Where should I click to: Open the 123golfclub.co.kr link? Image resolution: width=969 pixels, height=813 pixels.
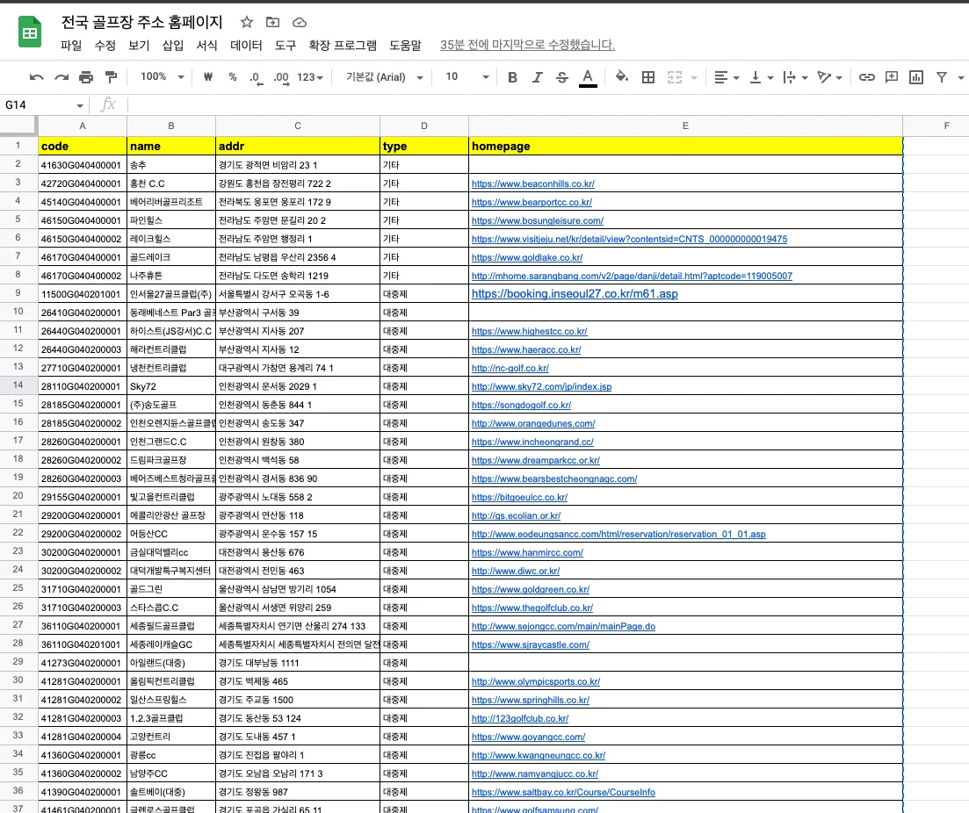(520, 718)
